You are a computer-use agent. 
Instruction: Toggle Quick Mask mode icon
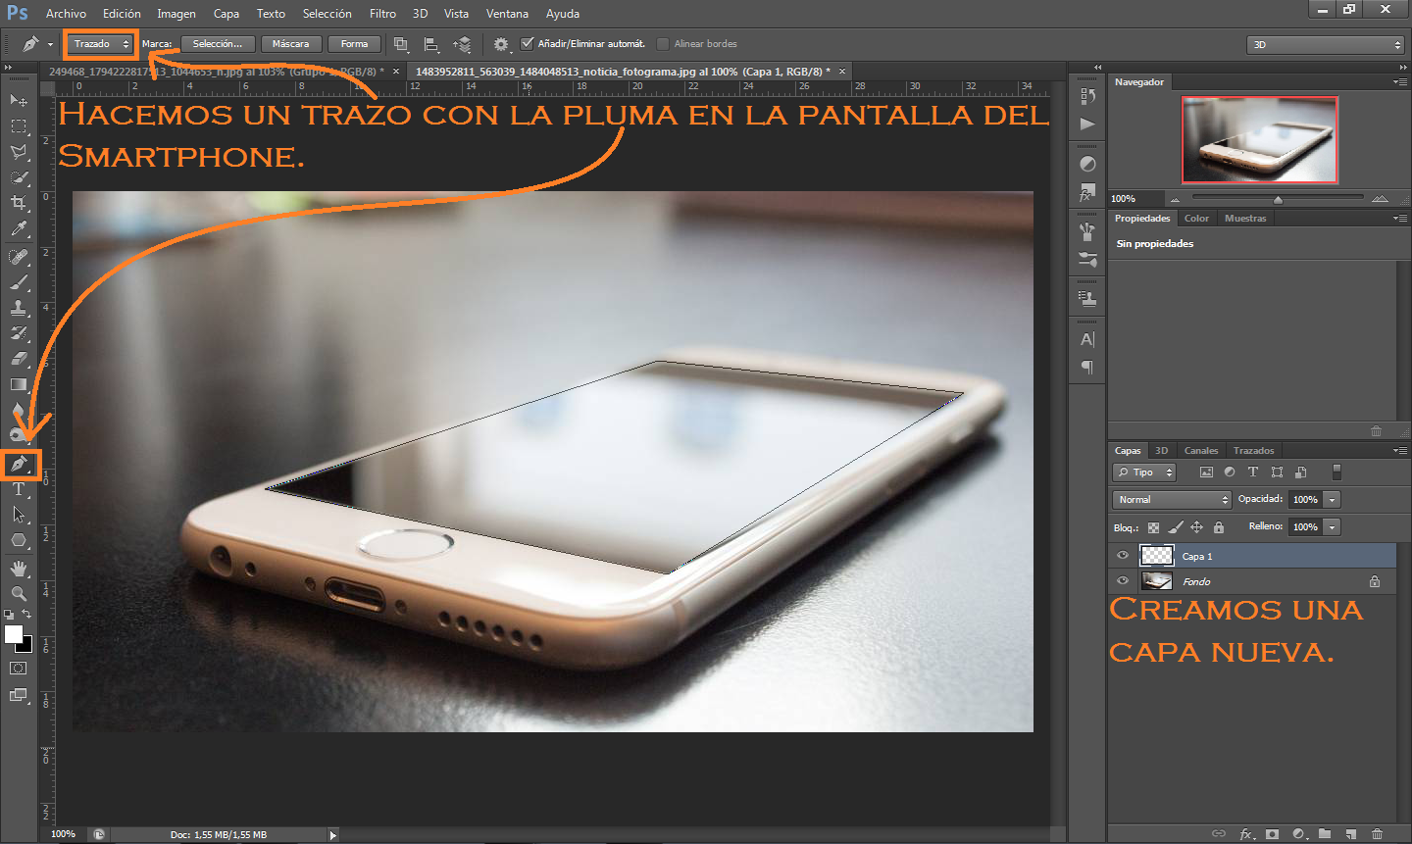19,669
